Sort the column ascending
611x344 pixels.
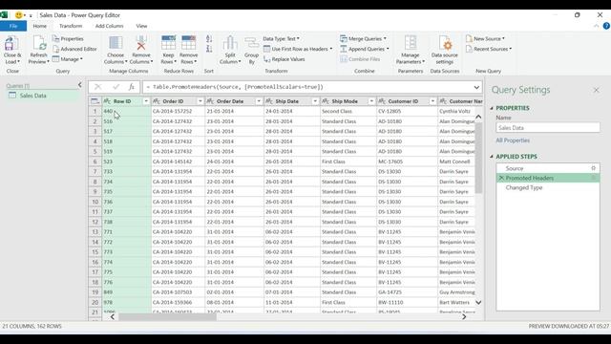click(x=209, y=38)
